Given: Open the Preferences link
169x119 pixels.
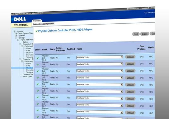Looking at the screenshot, I should 133,9.
